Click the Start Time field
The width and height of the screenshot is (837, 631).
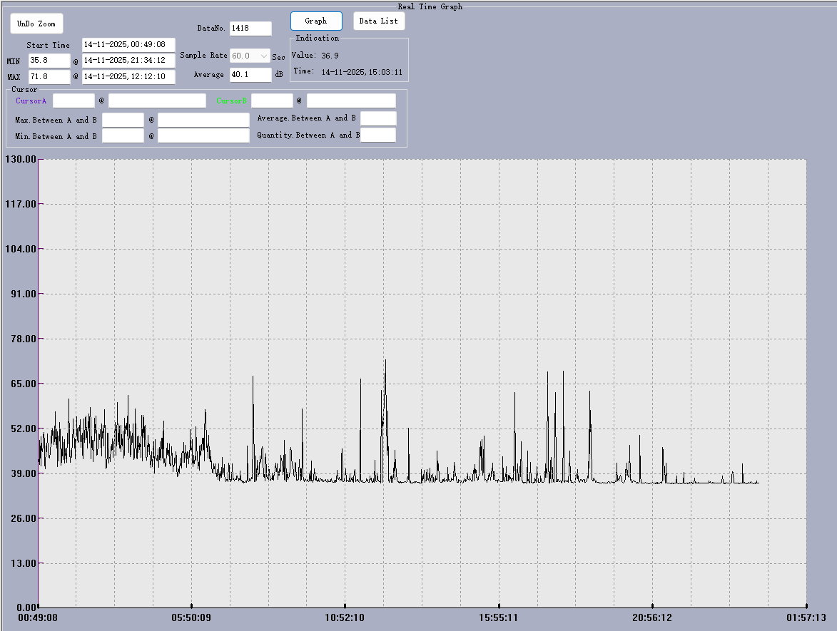point(128,45)
